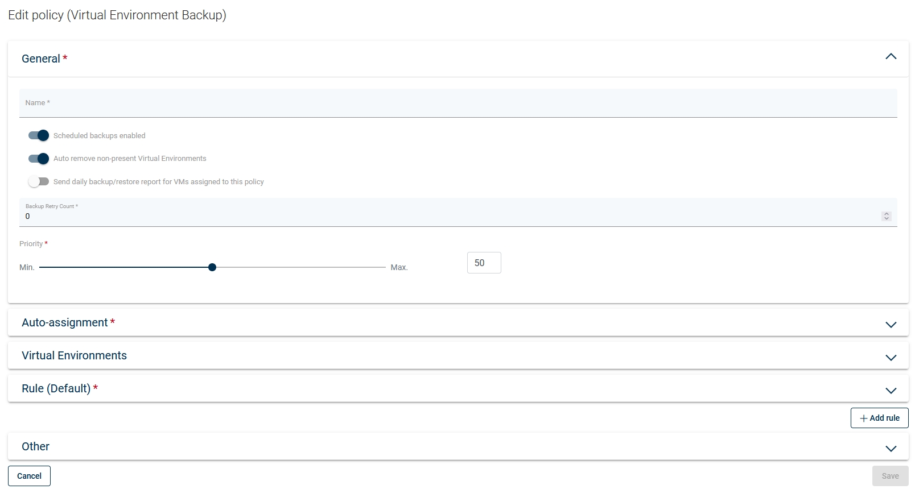Click the Name input field

(457, 103)
